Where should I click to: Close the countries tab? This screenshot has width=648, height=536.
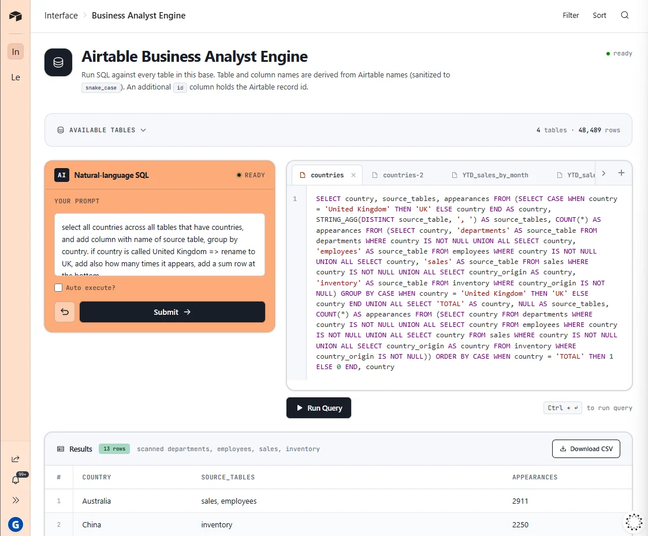[353, 175]
